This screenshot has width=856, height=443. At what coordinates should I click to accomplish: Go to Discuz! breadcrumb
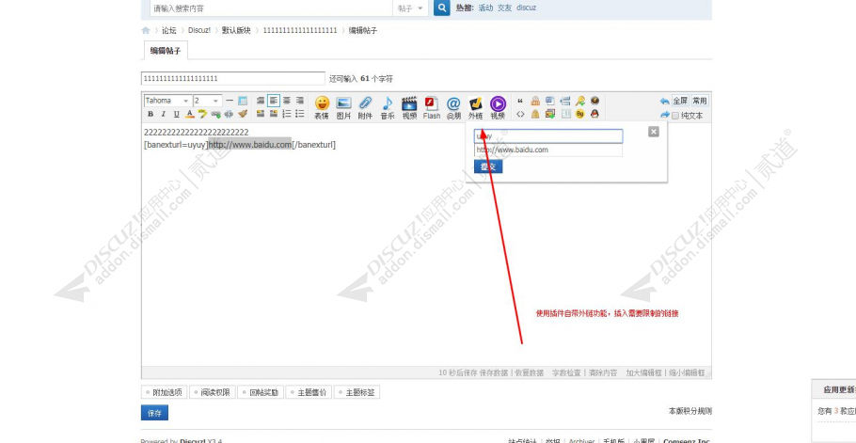pyautogui.click(x=199, y=30)
